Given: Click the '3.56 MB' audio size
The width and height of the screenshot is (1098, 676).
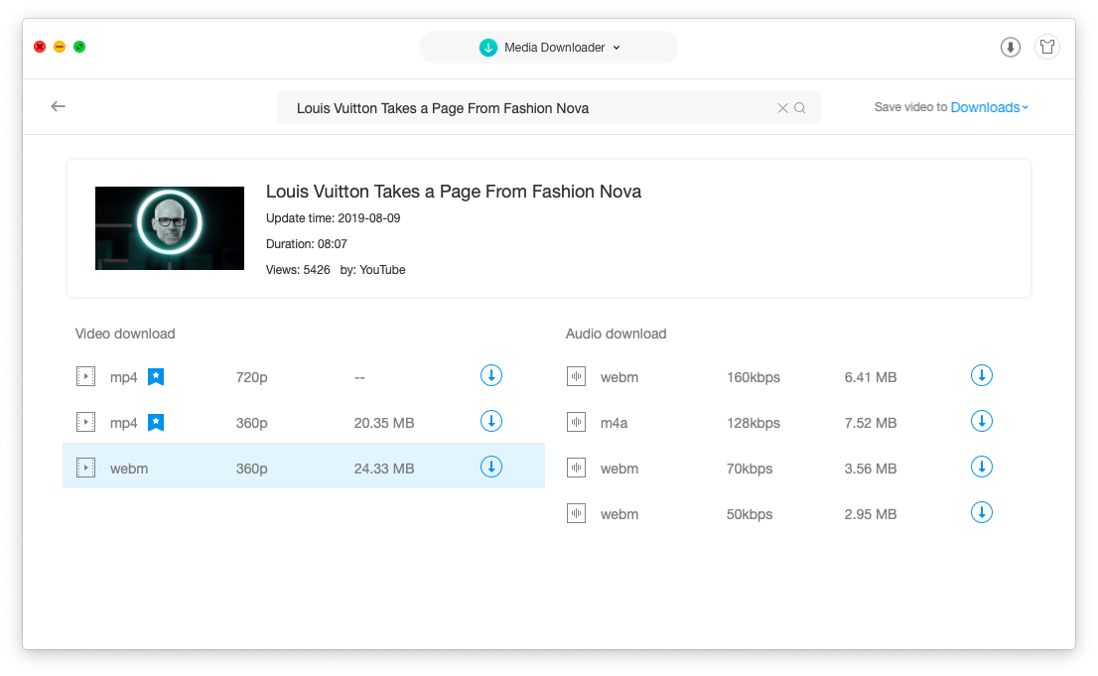Looking at the screenshot, I should pyautogui.click(x=871, y=469).
